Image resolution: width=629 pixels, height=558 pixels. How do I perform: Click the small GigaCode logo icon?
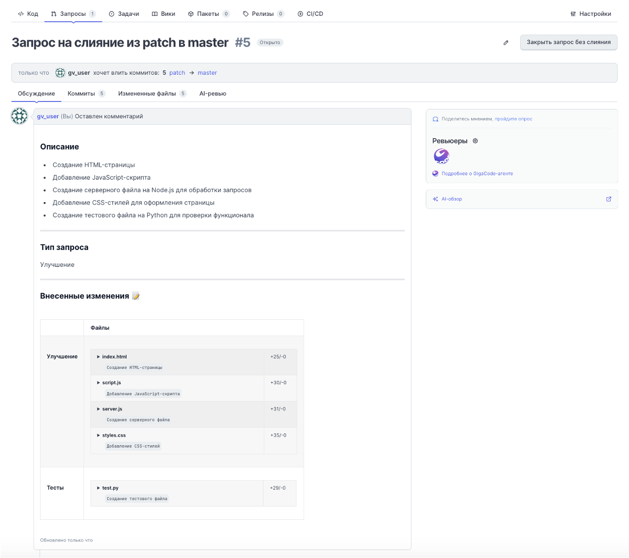[435, 174]
